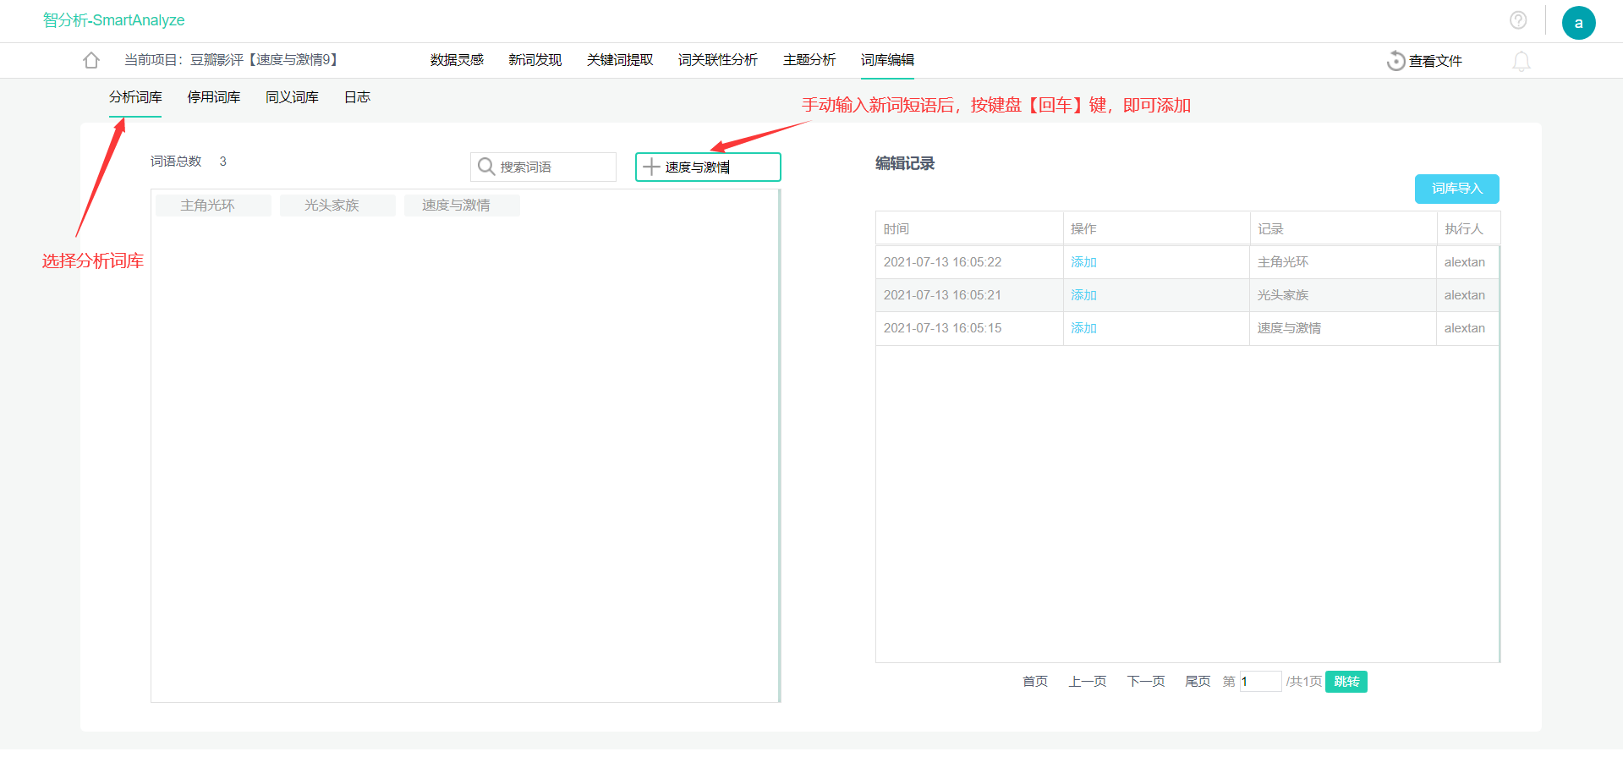The height and width of the screenshot is (757, 1623).
Task: Select the 速度与激情 word tag
Action: pos(462,206)
